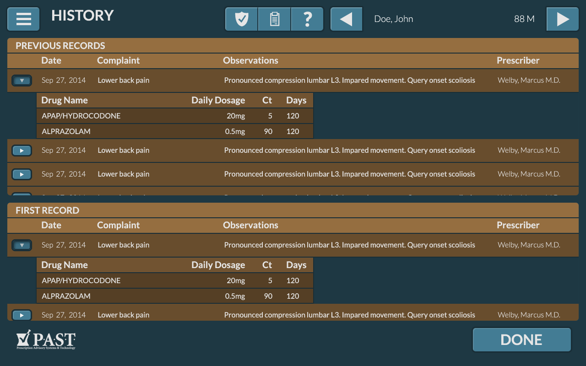Click Prescriber column header in Previous Records

[x=518, y=60]
